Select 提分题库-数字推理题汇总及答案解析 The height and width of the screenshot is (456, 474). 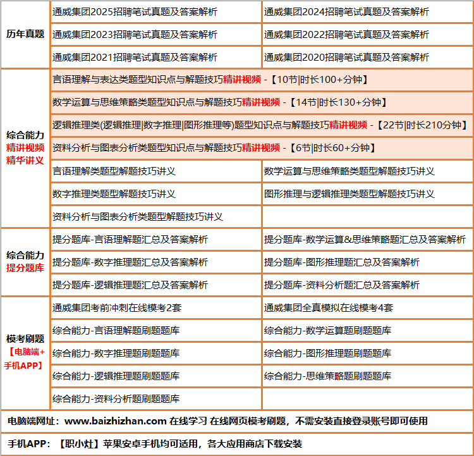click(x=156, y=262)
